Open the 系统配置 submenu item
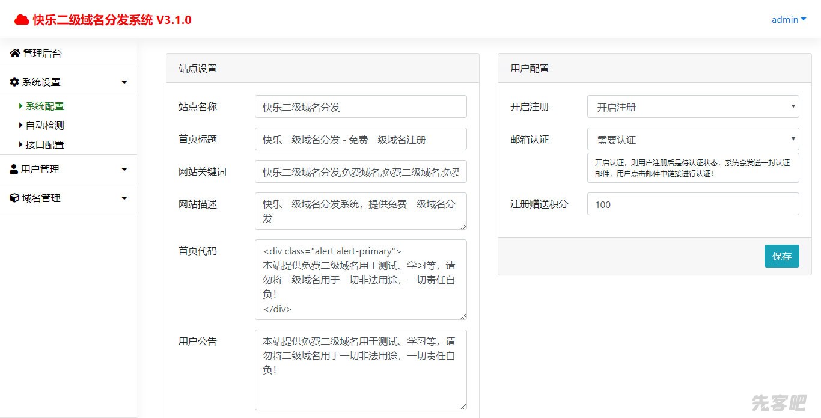 coord(44,106)
